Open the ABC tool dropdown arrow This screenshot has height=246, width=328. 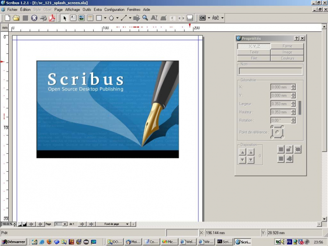(222, 18)
